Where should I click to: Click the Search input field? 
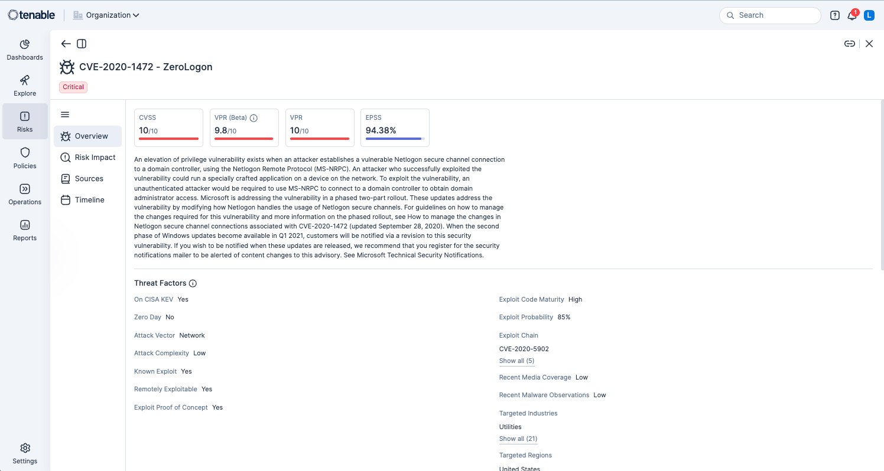774,15
